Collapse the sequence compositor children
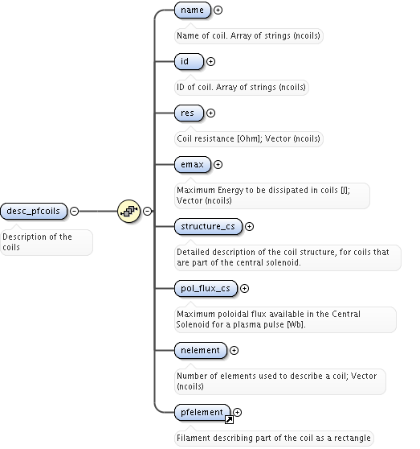The width and height of the screenshot is (420, 449). [x=147, y=211]
